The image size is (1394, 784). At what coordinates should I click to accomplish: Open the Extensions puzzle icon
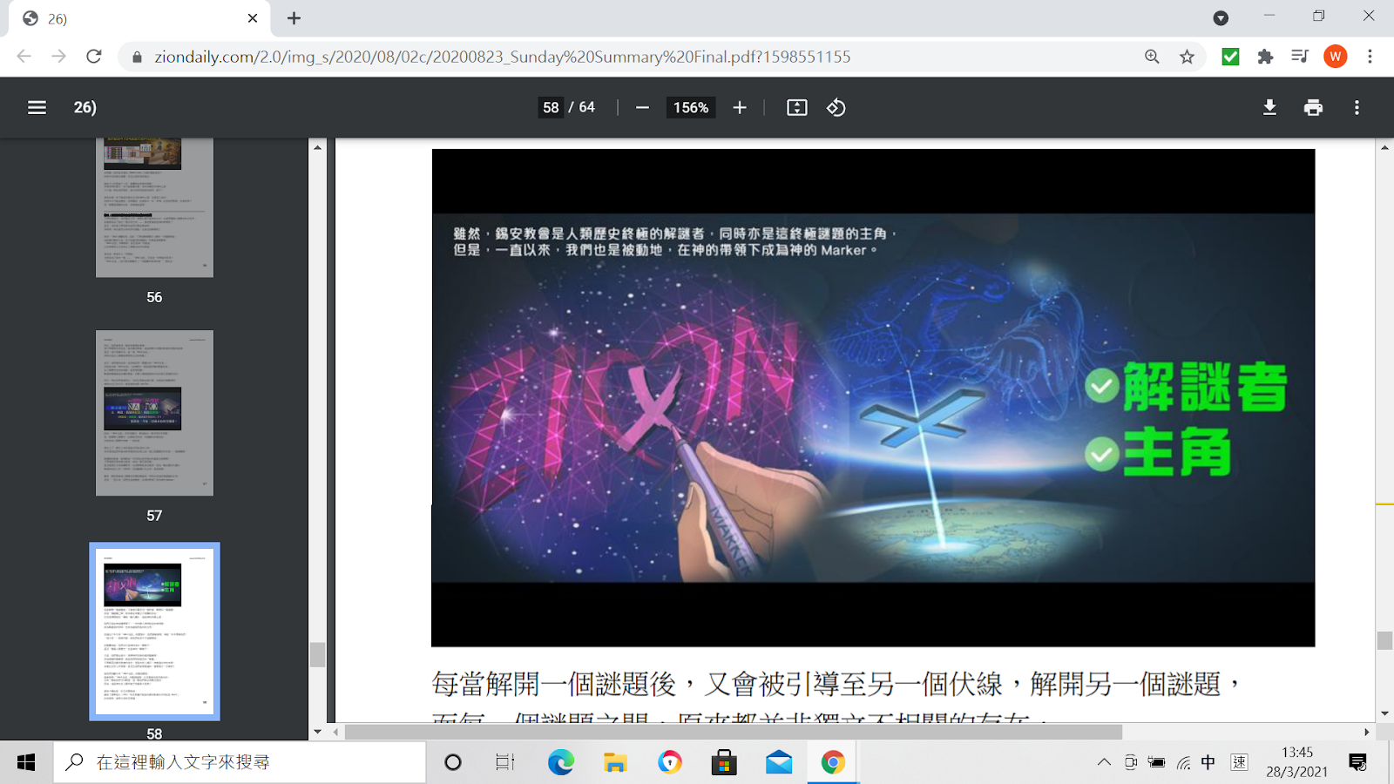[x=1265, y=57]
